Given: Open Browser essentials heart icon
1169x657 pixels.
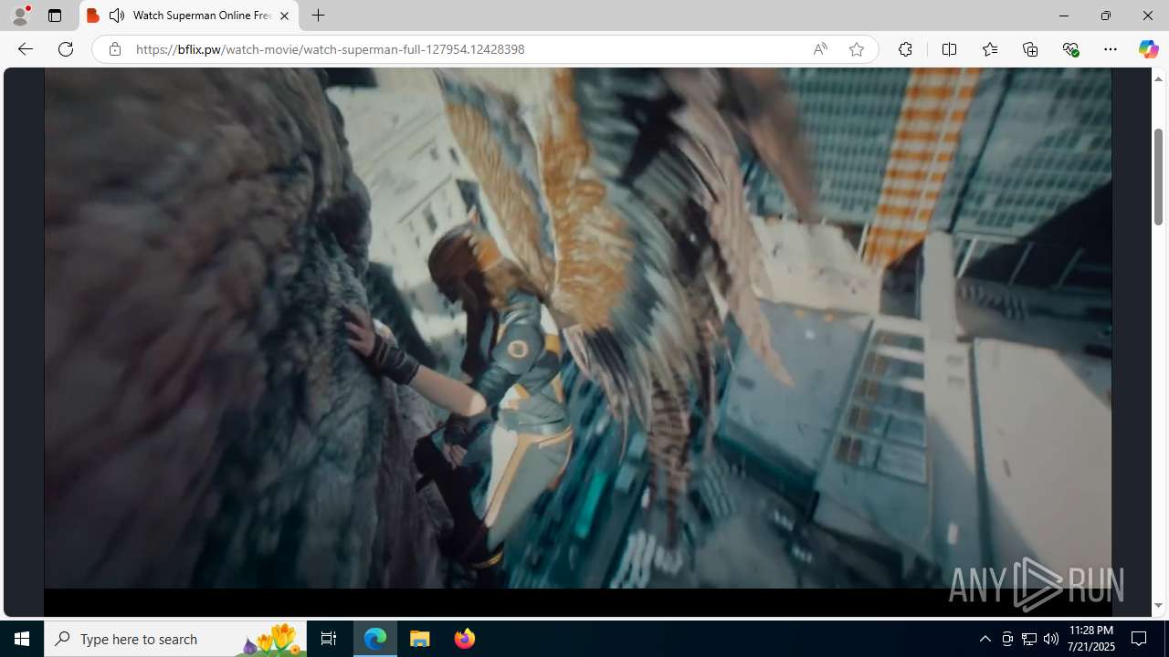Looking at the screenshot, I should click(1070, 49).
